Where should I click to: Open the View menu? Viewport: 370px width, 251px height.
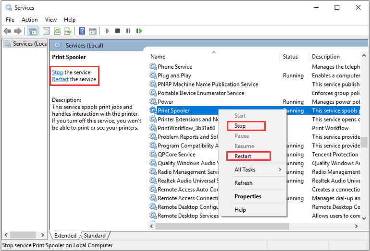click(x=51, y=20)
